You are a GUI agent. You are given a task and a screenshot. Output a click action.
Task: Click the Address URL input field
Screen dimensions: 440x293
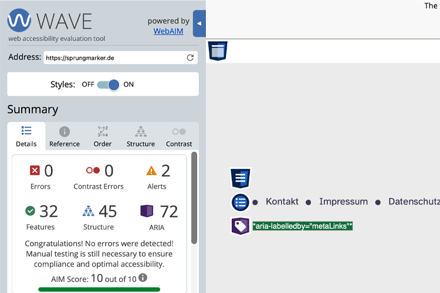point(114,57)
